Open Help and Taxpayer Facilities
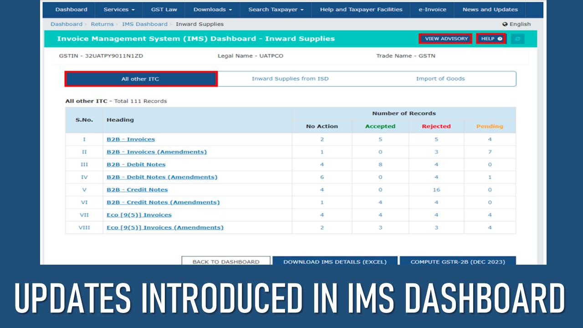Viewport: 583px width, 328px height. click(361, 10)
